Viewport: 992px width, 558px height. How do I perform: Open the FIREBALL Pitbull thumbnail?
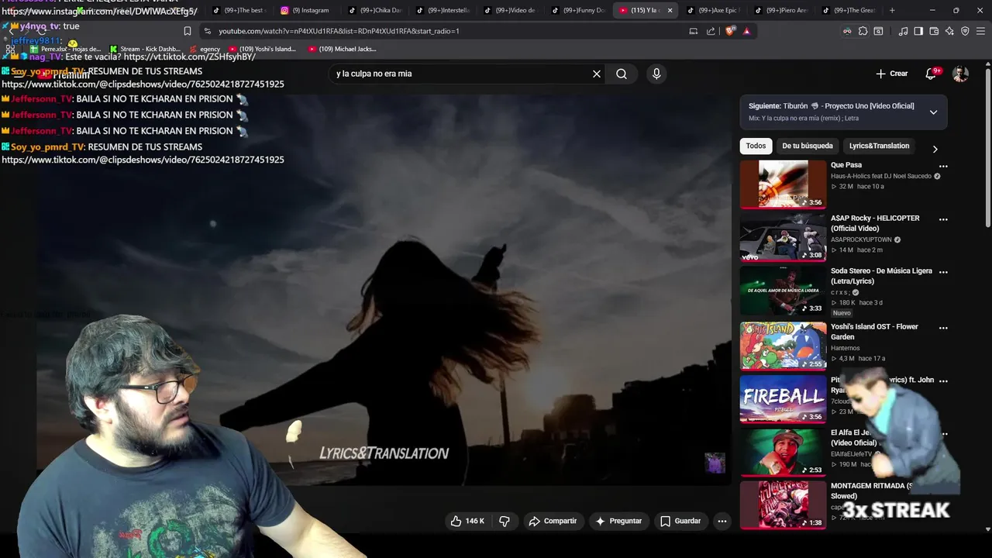pyautogui.click(x=783, y=399)
